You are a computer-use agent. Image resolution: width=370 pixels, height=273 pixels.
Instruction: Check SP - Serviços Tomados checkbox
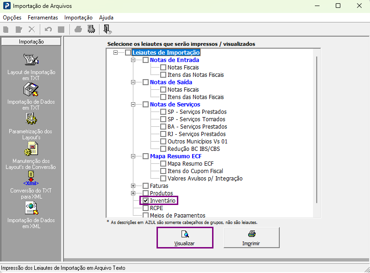pyautogui.click(x=163, y=119)
